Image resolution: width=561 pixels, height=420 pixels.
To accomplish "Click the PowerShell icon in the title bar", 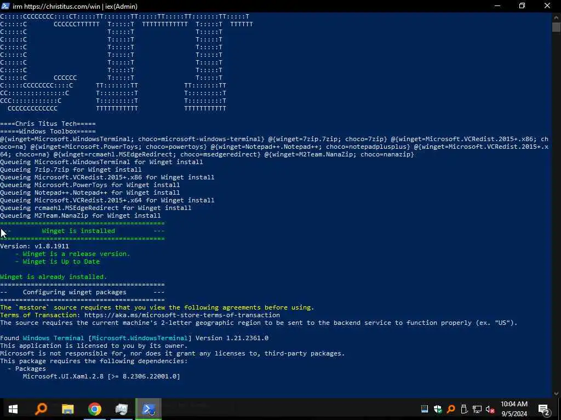I will coord(5,6).
